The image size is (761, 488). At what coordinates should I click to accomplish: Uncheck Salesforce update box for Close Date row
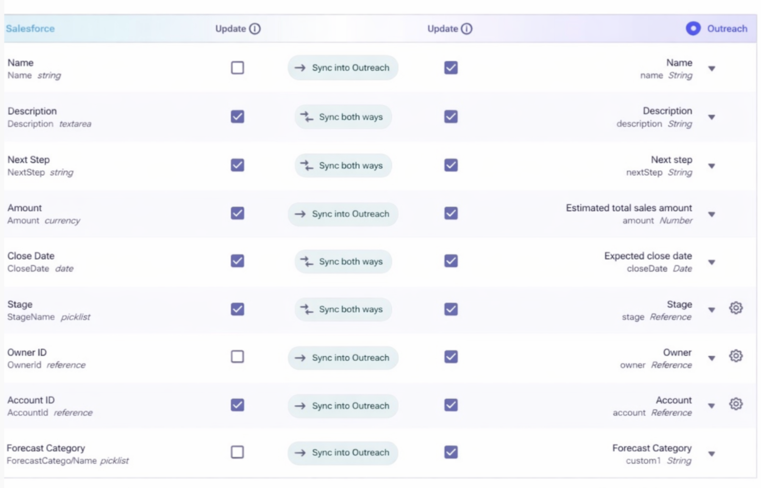click(237, 261)
